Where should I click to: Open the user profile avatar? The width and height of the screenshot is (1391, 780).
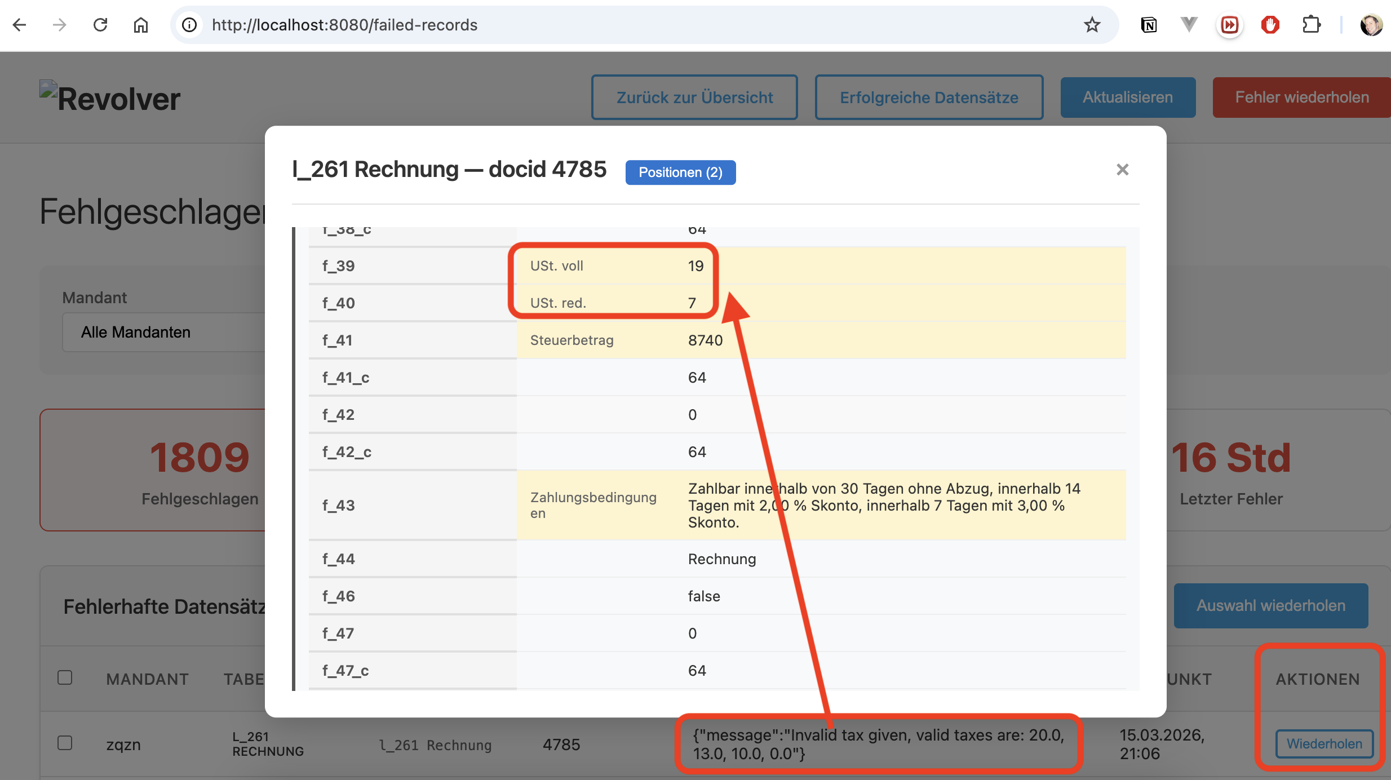click(1371, 25)
